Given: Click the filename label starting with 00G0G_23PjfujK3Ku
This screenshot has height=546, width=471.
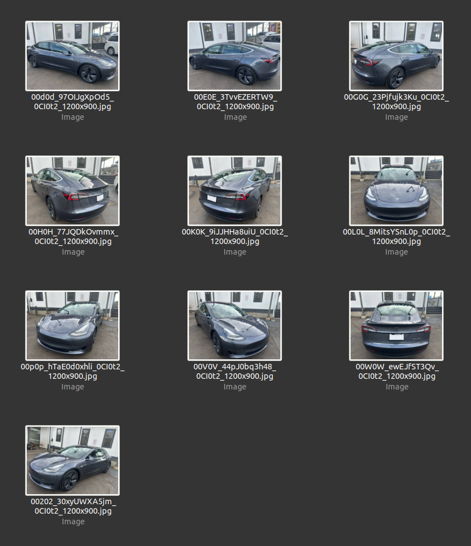Looking at the screenshot, I should point(396,102).
